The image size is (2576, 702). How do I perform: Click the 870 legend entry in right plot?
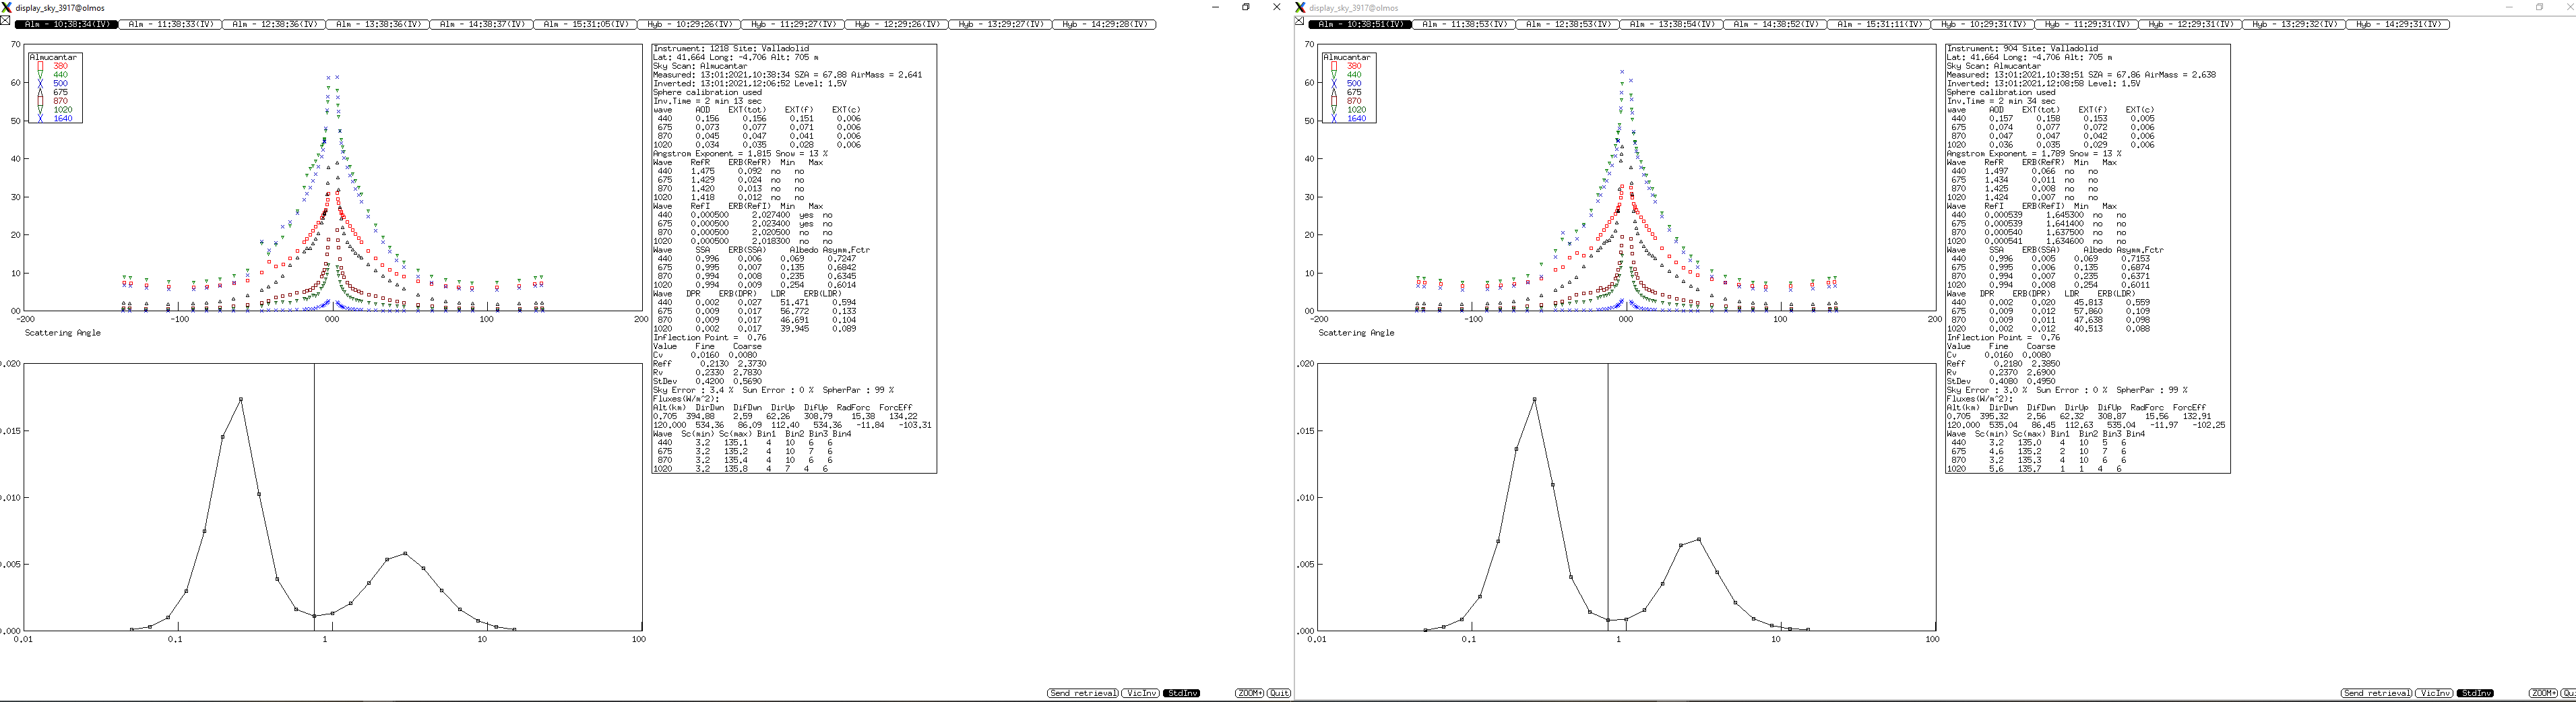tap(1354, 101)
